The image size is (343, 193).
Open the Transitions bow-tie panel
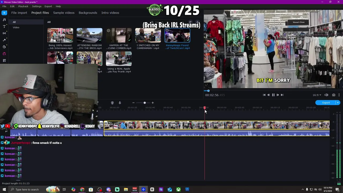point(4,33)
